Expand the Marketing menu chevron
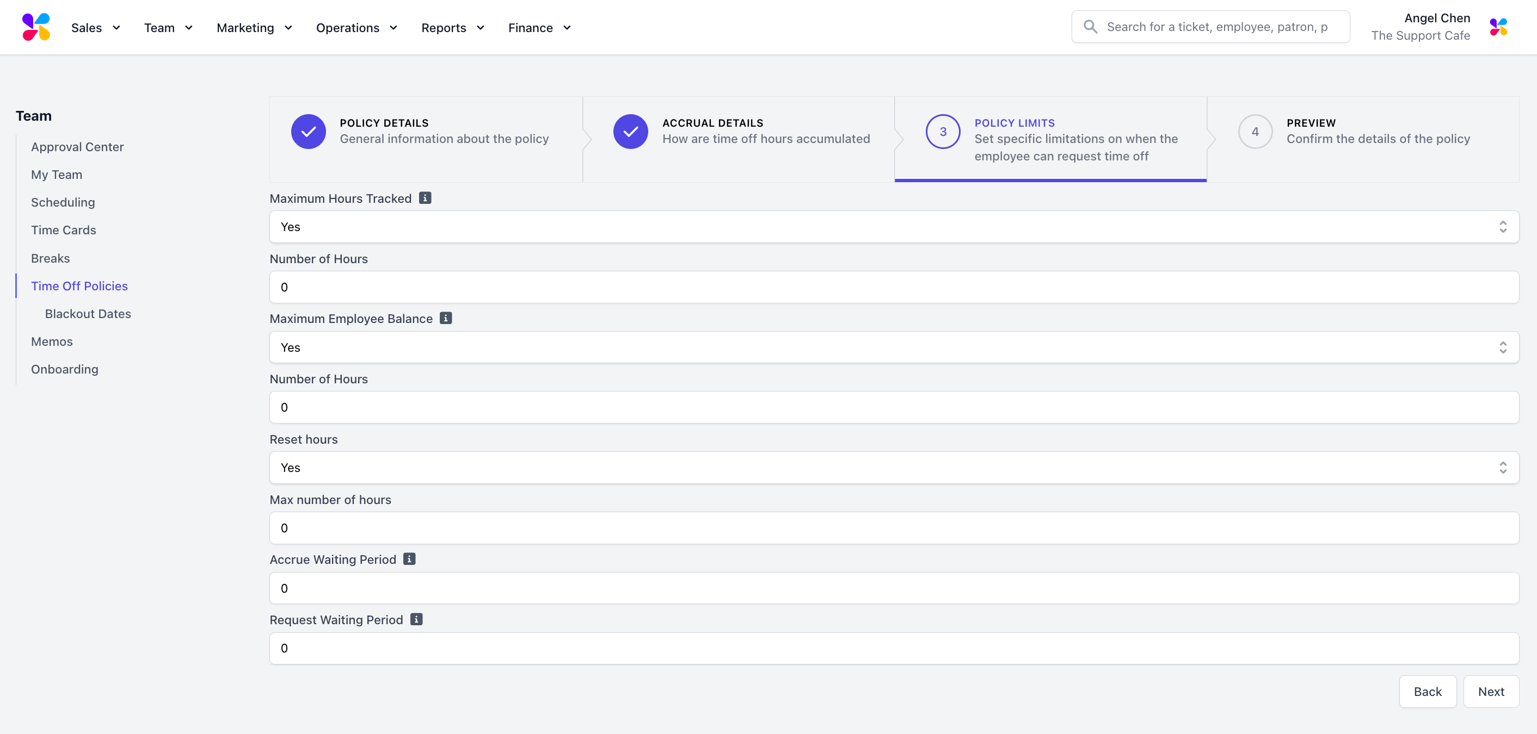The width and height of the screenshot is (1537, 734). pyautogui.click(x=288, y=27)
